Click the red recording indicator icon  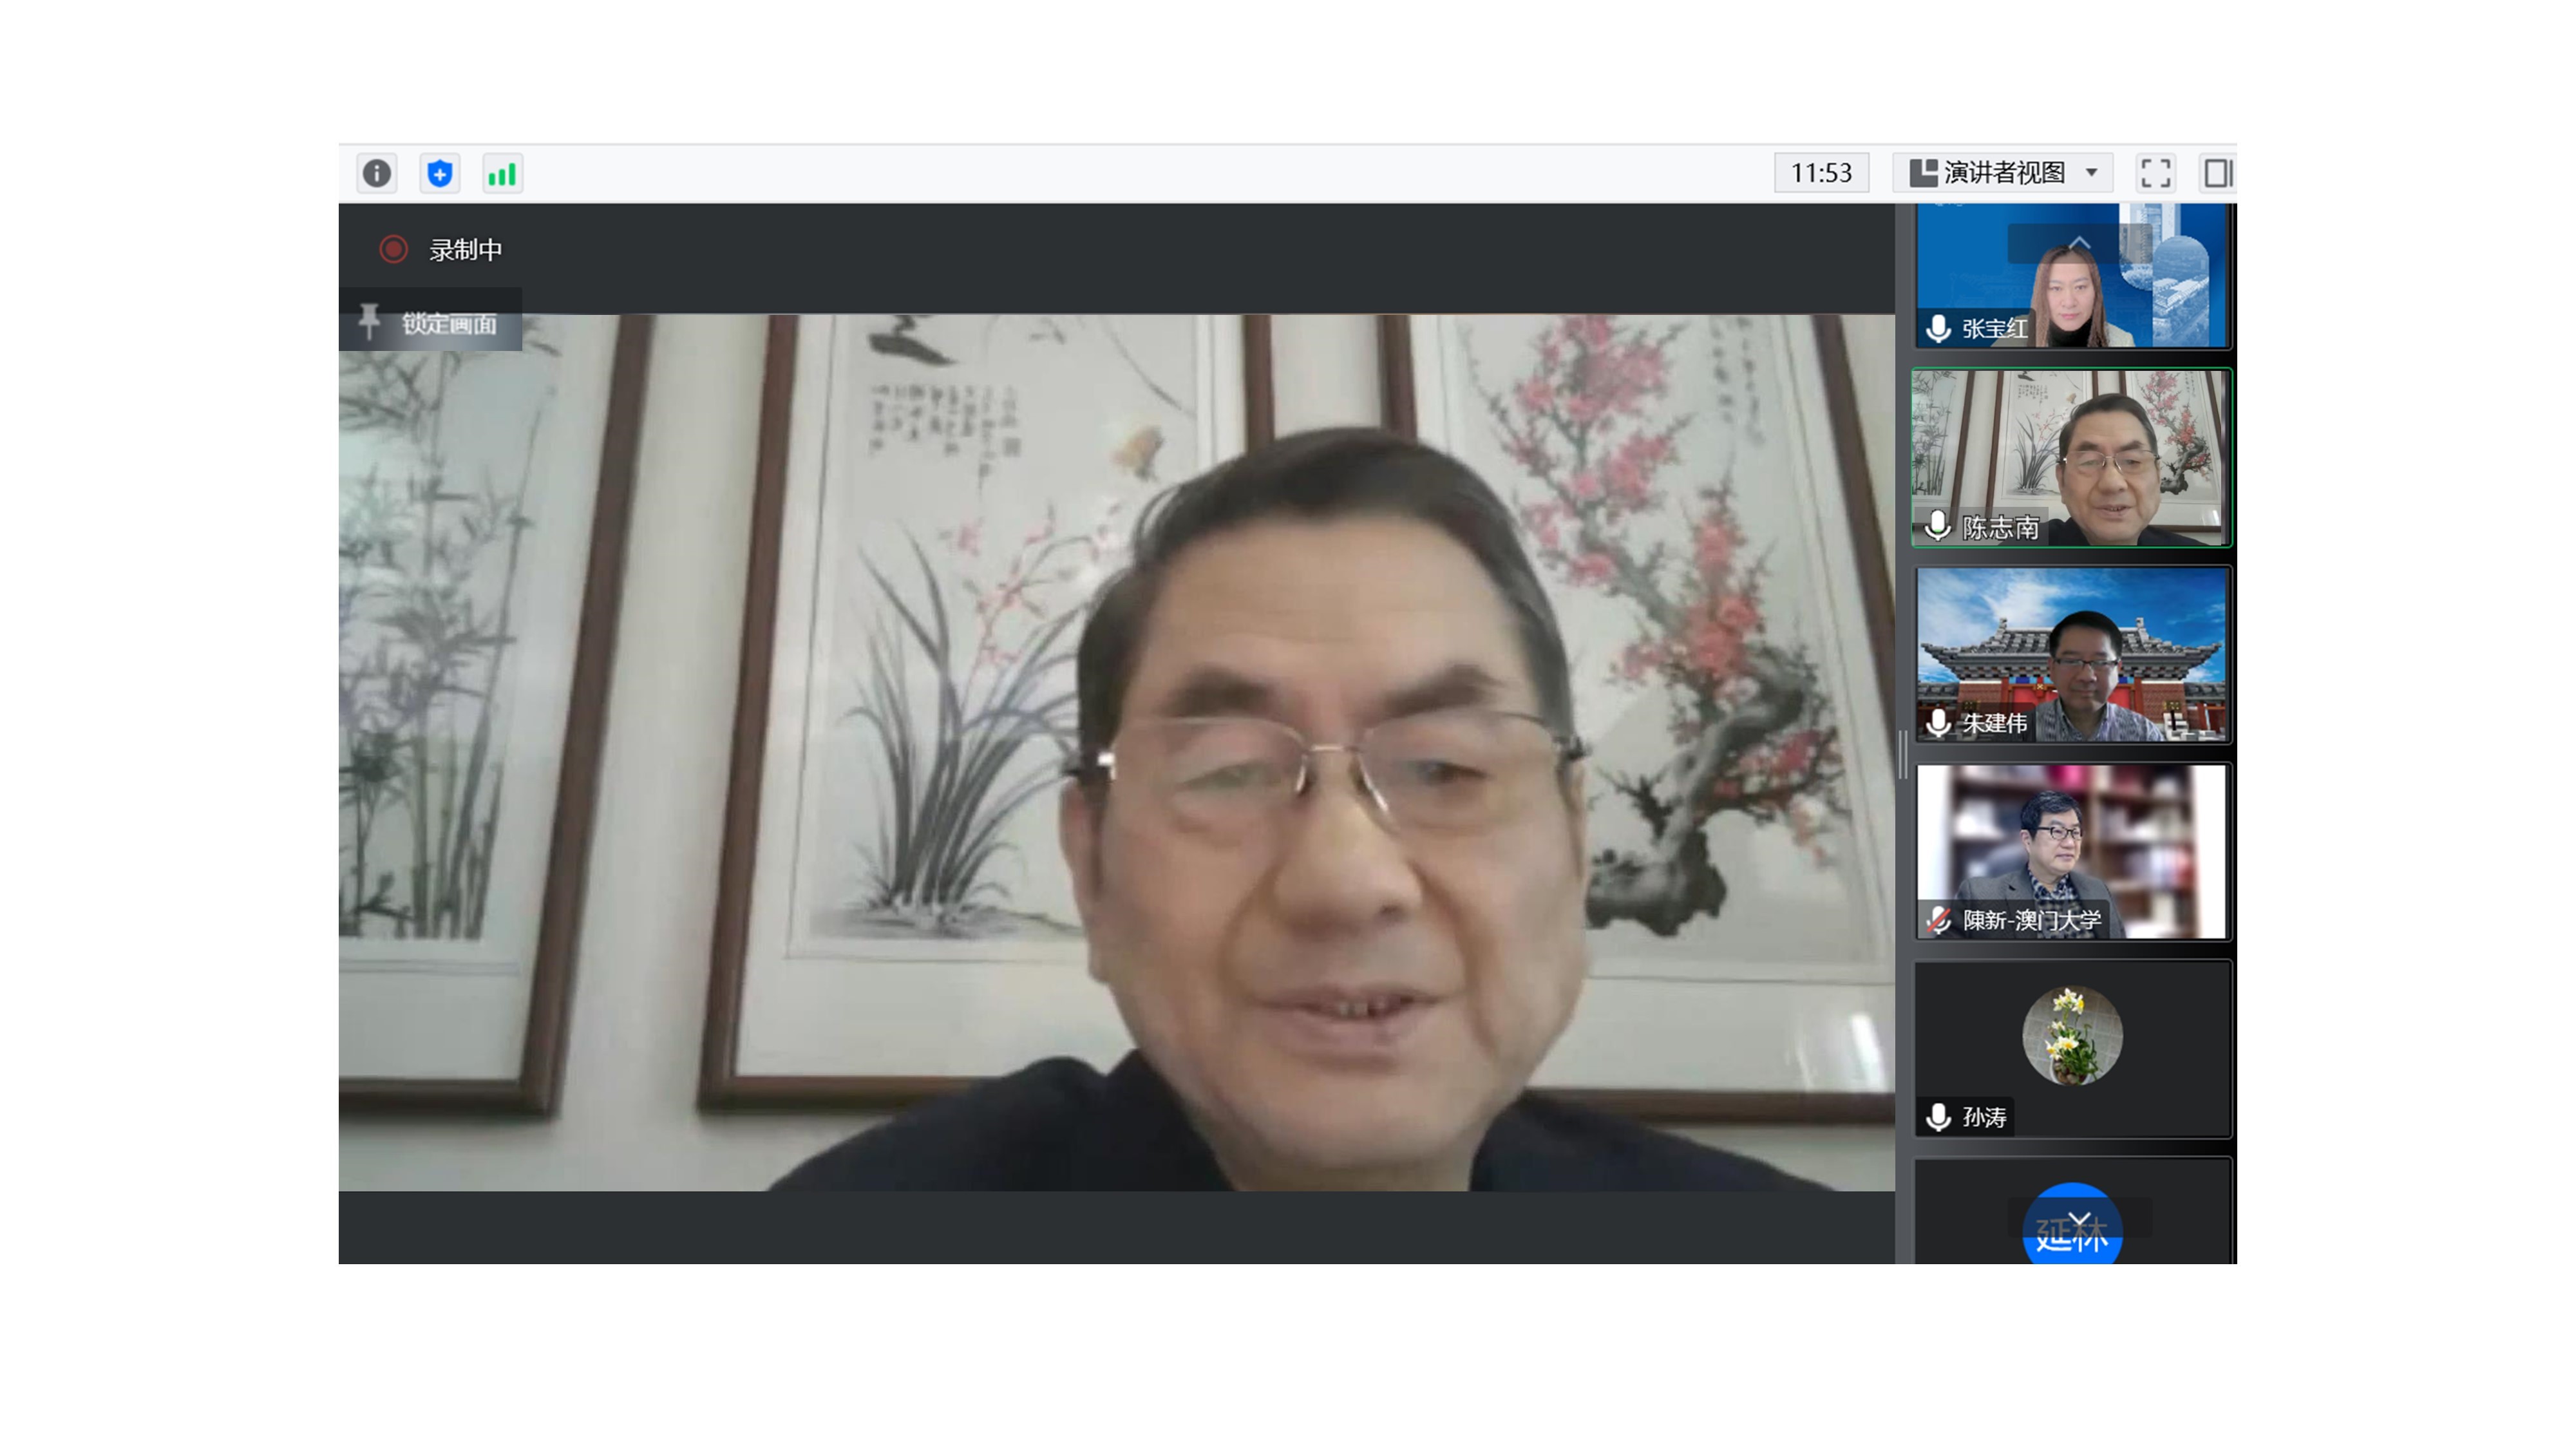point(393,249)
